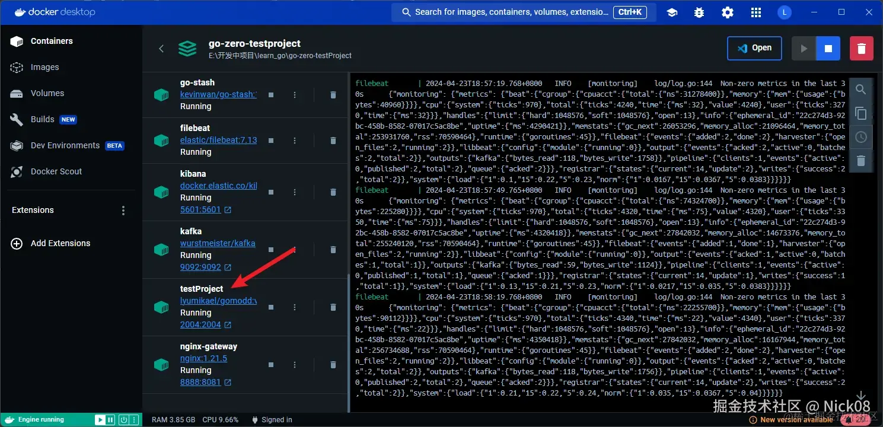Screen dimensions: 883x427
Task: Delete the kibana container
Action: coord(333,192)
